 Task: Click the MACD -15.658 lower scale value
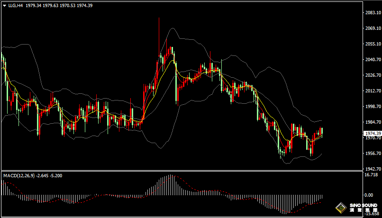(371, 214)
